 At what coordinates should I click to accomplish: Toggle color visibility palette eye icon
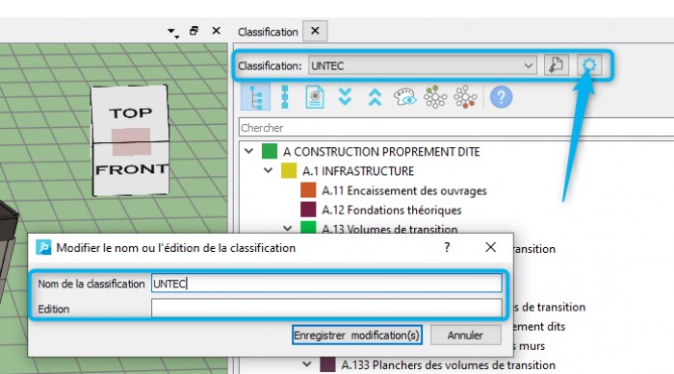pos(404,97)
